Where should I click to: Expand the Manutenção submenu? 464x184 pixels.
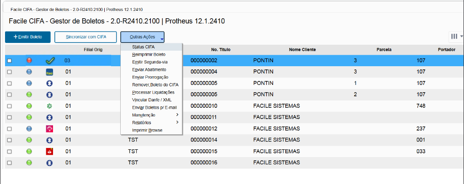pyautogui.click(x=151, y=115)
